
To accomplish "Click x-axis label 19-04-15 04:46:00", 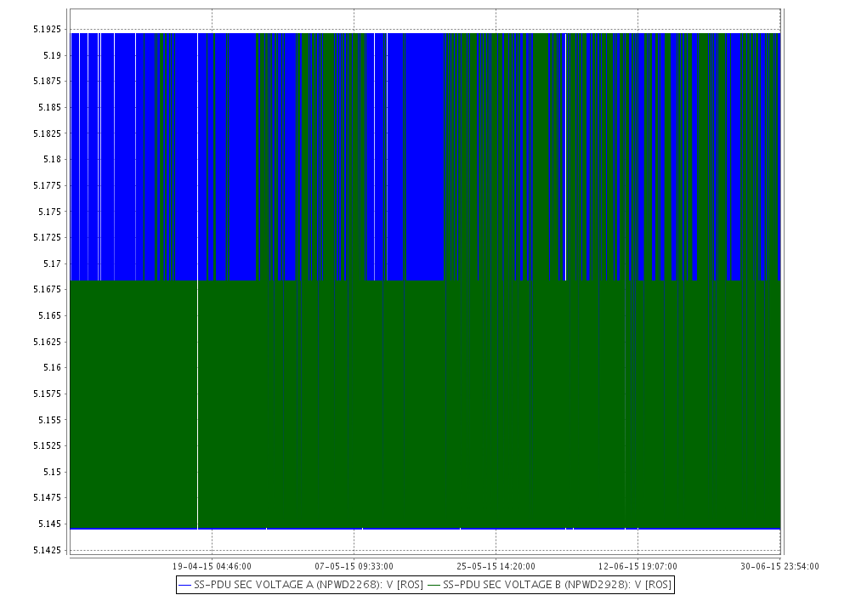I will tap(212, 566).
